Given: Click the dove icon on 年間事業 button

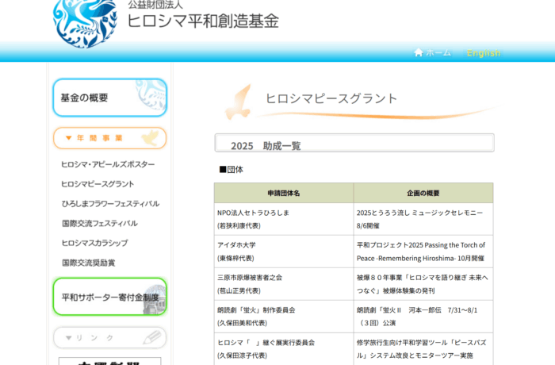Looking at the screenshot, I should tap(151, 137).
